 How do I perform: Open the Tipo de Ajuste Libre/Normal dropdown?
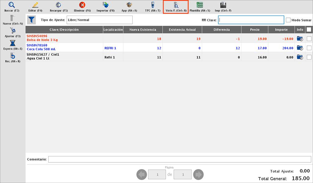pyautogui.click(x=99, y=20)
